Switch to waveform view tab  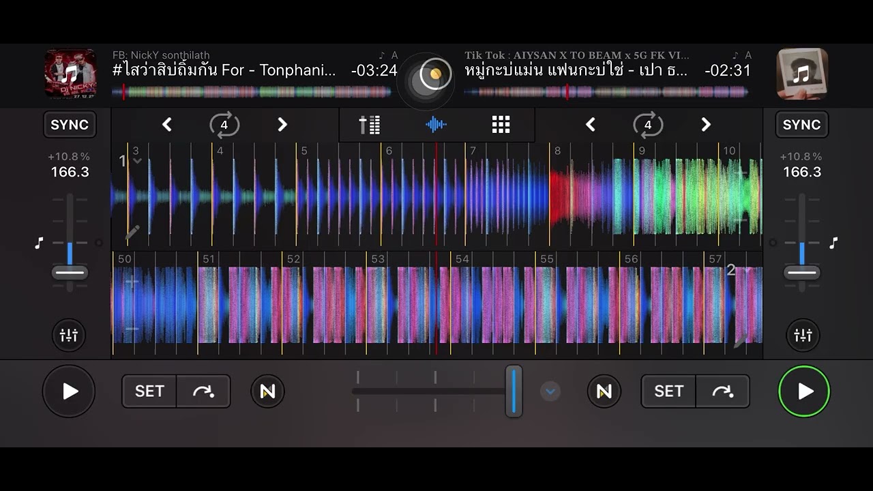[x=436, y=125]
